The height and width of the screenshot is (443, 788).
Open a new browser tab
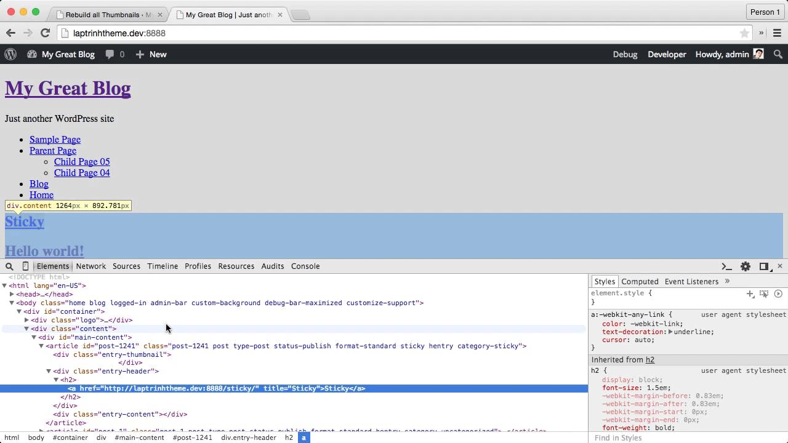point(300,15)
